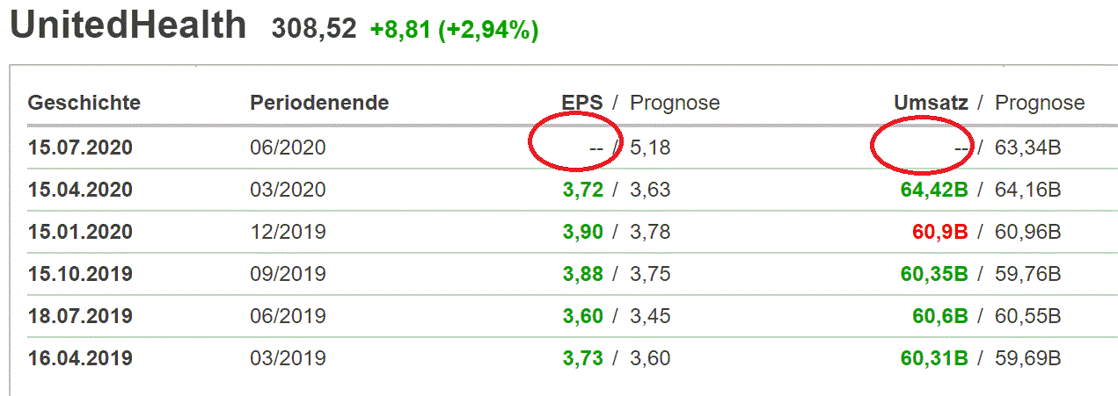Image resolution: width=1118 pixels, height=396 pixels.
Task: Click the 308,52 share price
Action: [315, 30]
